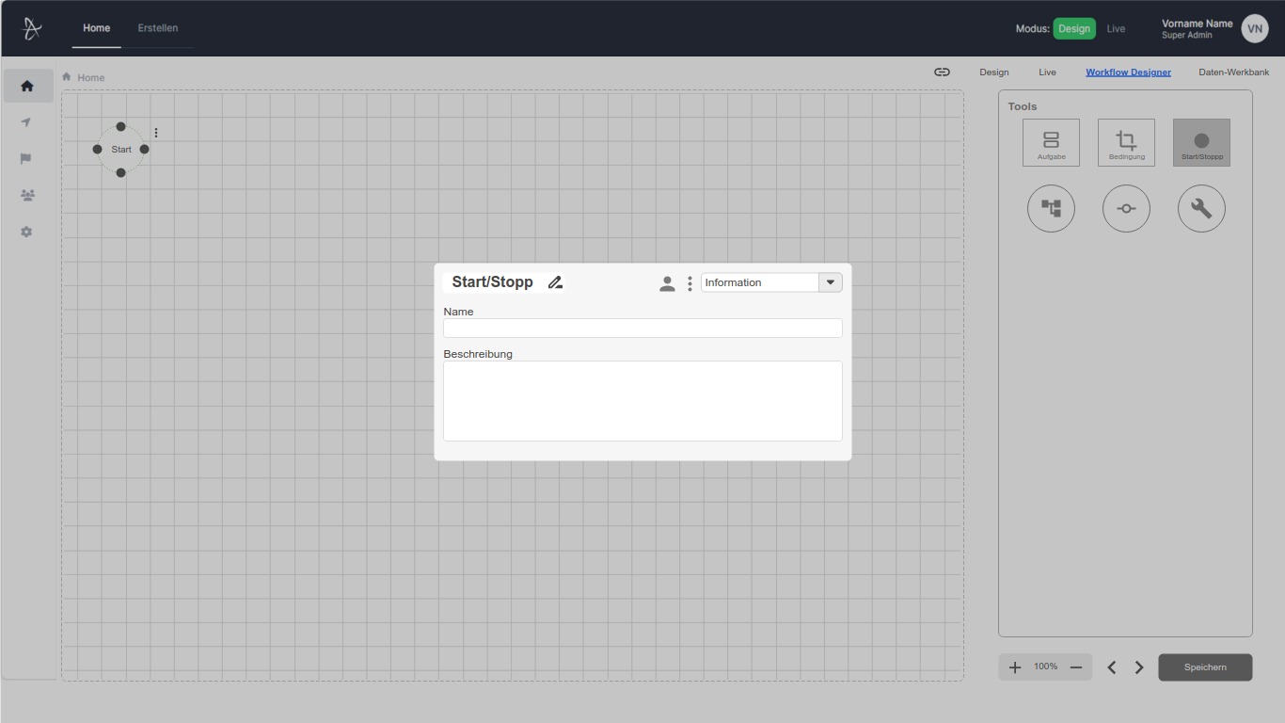Toggle the Design mode switch

click(x=1074, y=28)
